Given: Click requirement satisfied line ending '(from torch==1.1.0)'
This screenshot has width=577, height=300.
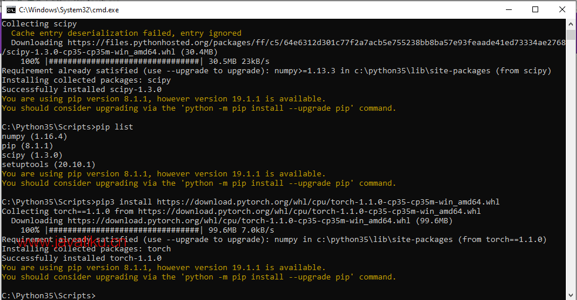Looking at the screenshot, I should coord(274,240).
